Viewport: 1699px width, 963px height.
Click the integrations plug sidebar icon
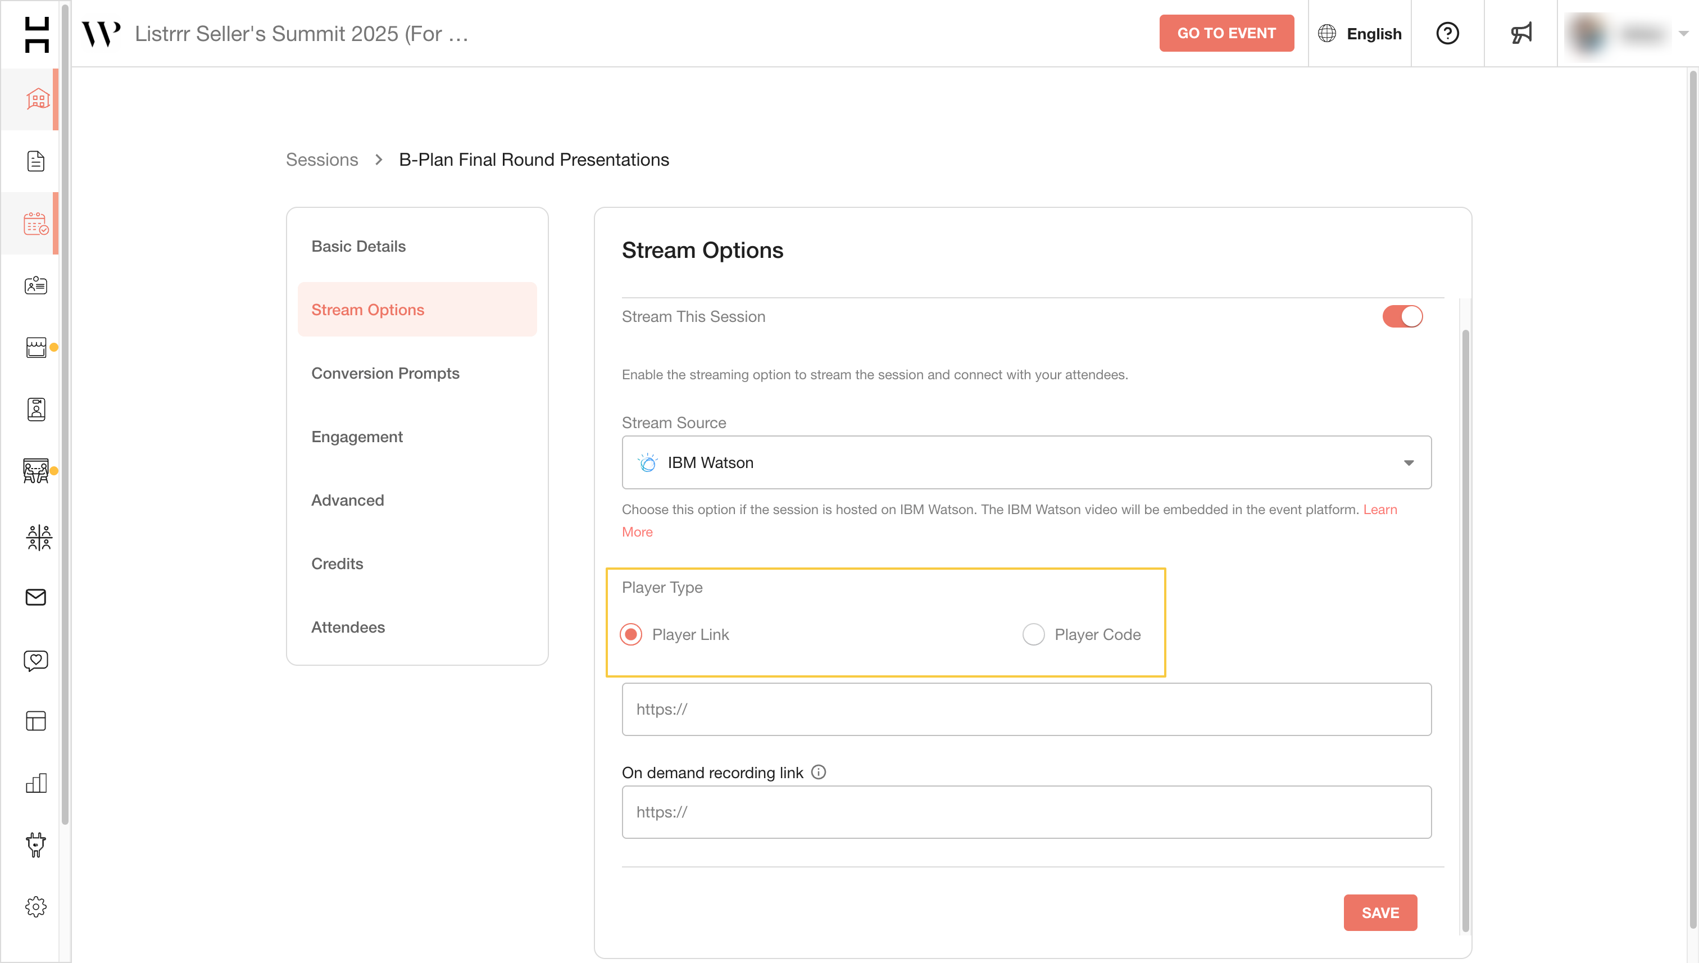click(x=36, y=844)
